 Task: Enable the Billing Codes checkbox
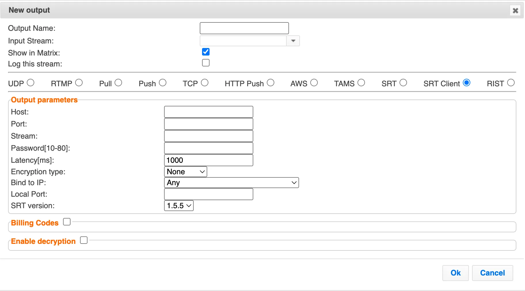[x=67, y=222]
